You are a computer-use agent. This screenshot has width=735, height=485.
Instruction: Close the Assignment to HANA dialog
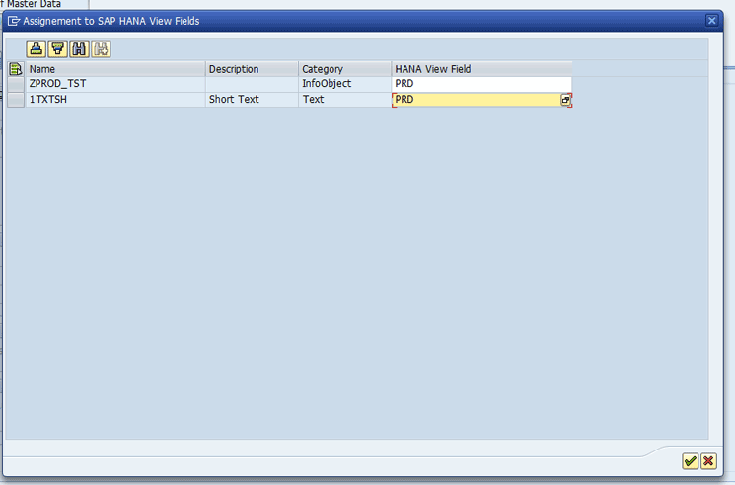[711, 21]
